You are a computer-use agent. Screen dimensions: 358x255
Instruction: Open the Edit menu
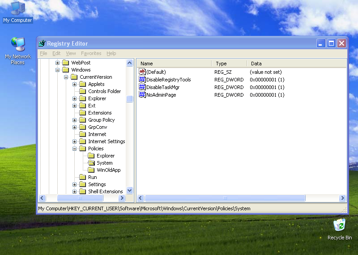[56, 53]
